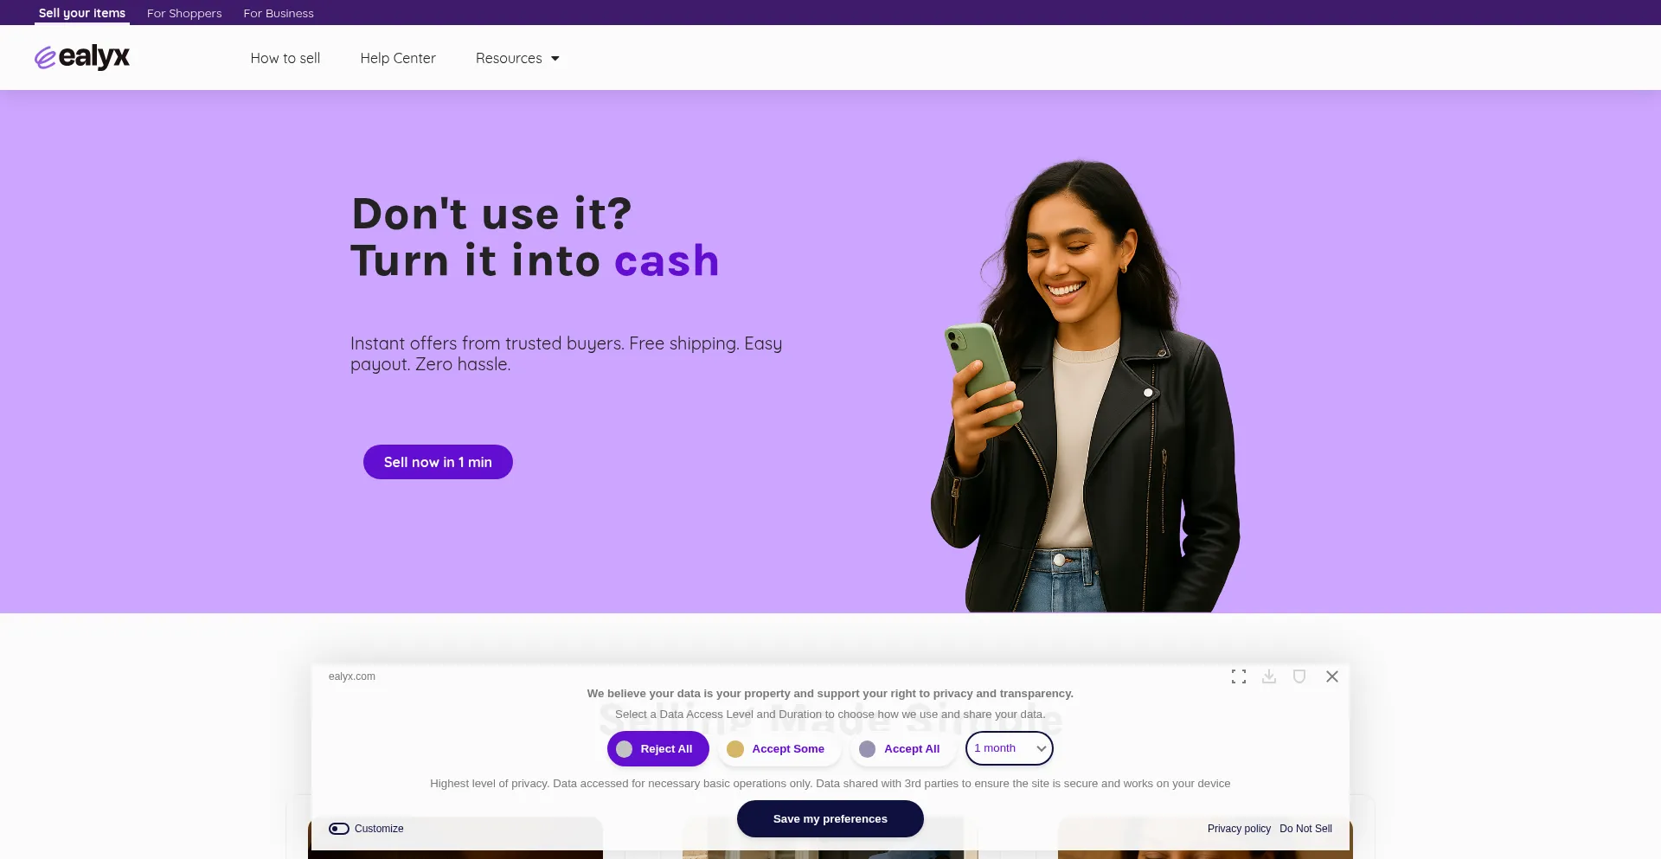Click the Do Not Sell link
1661x859 pixels.
click(1305, 829)
